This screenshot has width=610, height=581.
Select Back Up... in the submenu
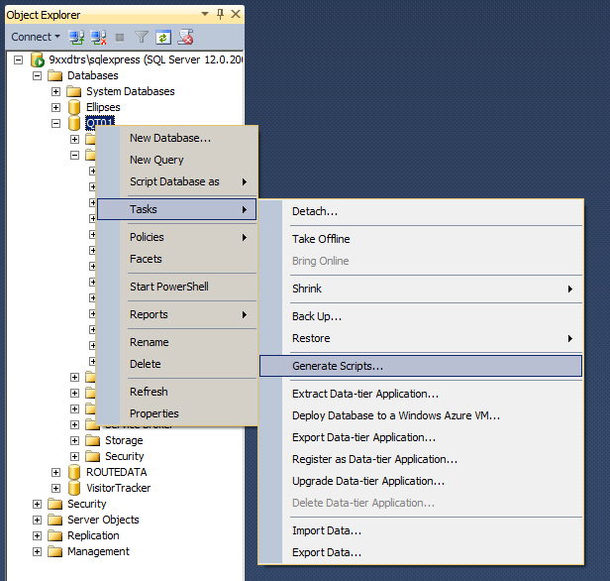[x=317, y=316]
